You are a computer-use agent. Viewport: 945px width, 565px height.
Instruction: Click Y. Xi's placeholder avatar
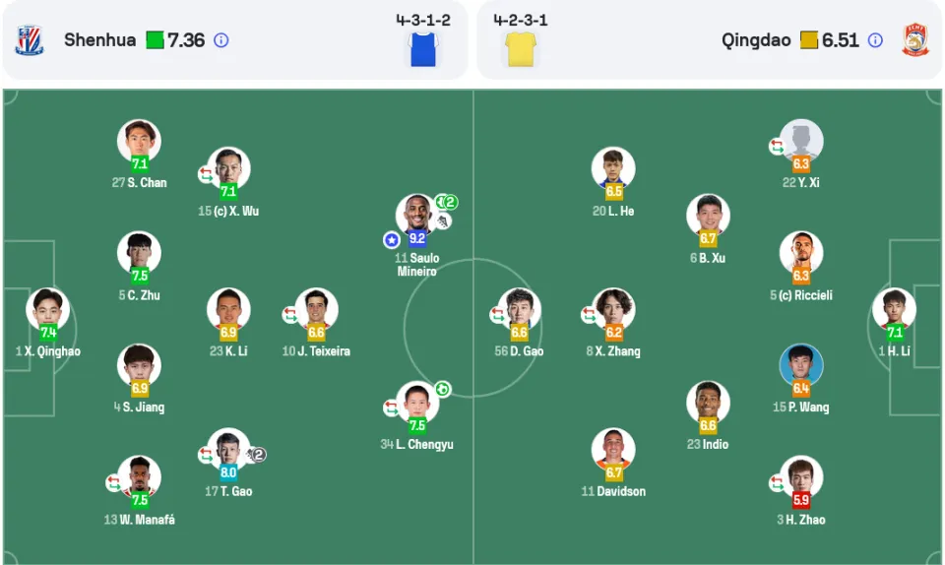point(801,141)
